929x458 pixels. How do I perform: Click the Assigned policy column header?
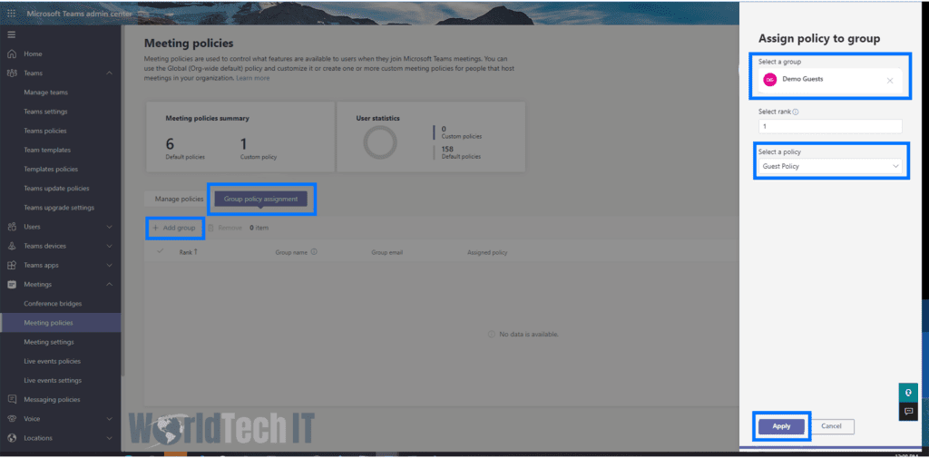point(487,252)
